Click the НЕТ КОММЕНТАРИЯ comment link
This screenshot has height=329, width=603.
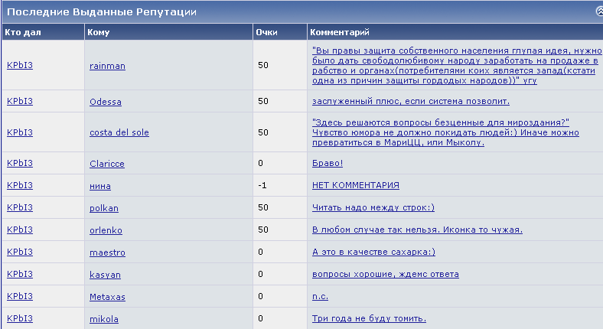(x=356, y=185)
